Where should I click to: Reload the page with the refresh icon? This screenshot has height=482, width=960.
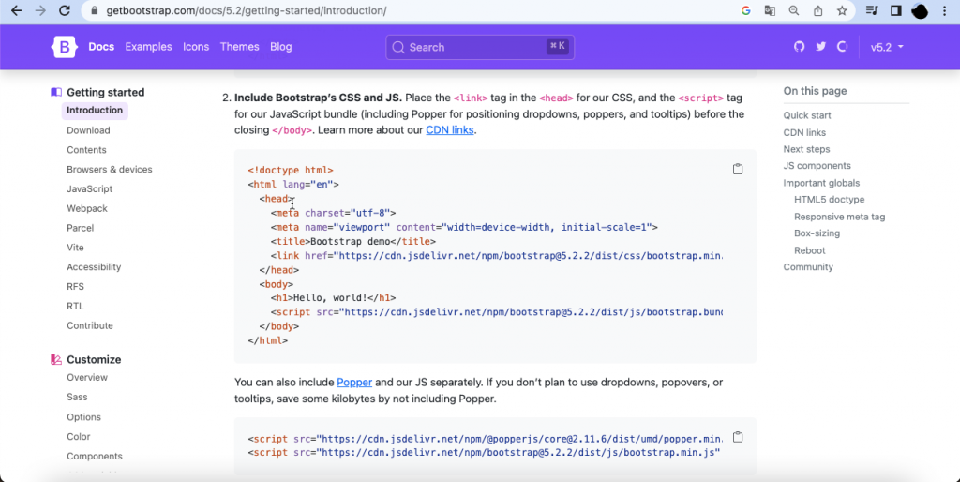65,10
